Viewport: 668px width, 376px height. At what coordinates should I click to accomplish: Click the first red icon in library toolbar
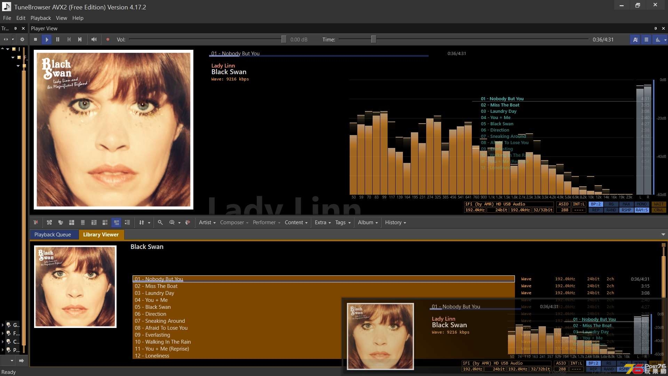pos(35,222)
